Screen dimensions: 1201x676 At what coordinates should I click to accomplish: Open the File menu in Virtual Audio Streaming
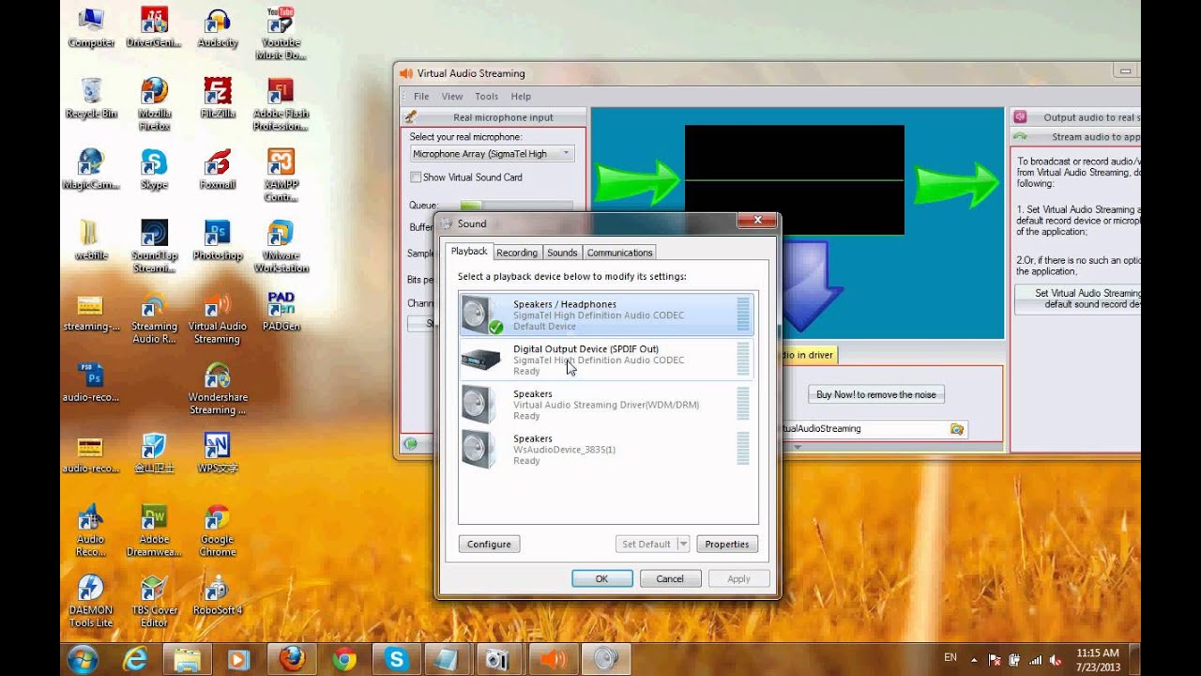click(421, 96)
